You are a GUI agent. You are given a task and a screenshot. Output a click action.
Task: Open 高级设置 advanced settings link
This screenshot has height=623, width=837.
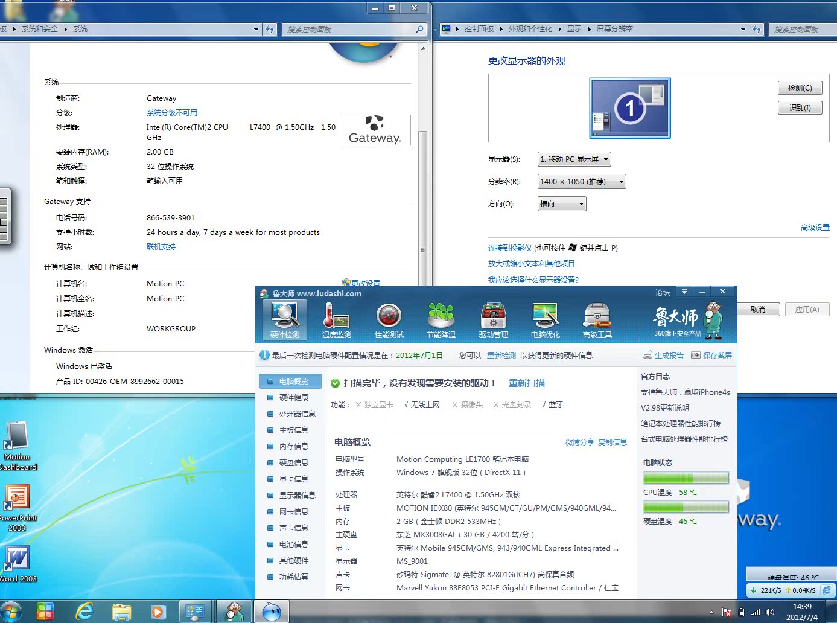click(x=815, y=227)
